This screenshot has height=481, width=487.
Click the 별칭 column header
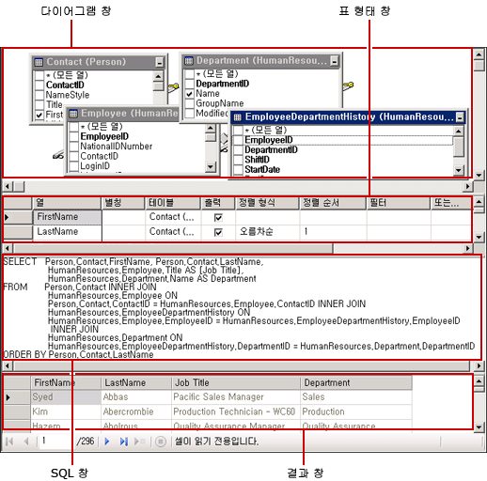tap(123, 203)
